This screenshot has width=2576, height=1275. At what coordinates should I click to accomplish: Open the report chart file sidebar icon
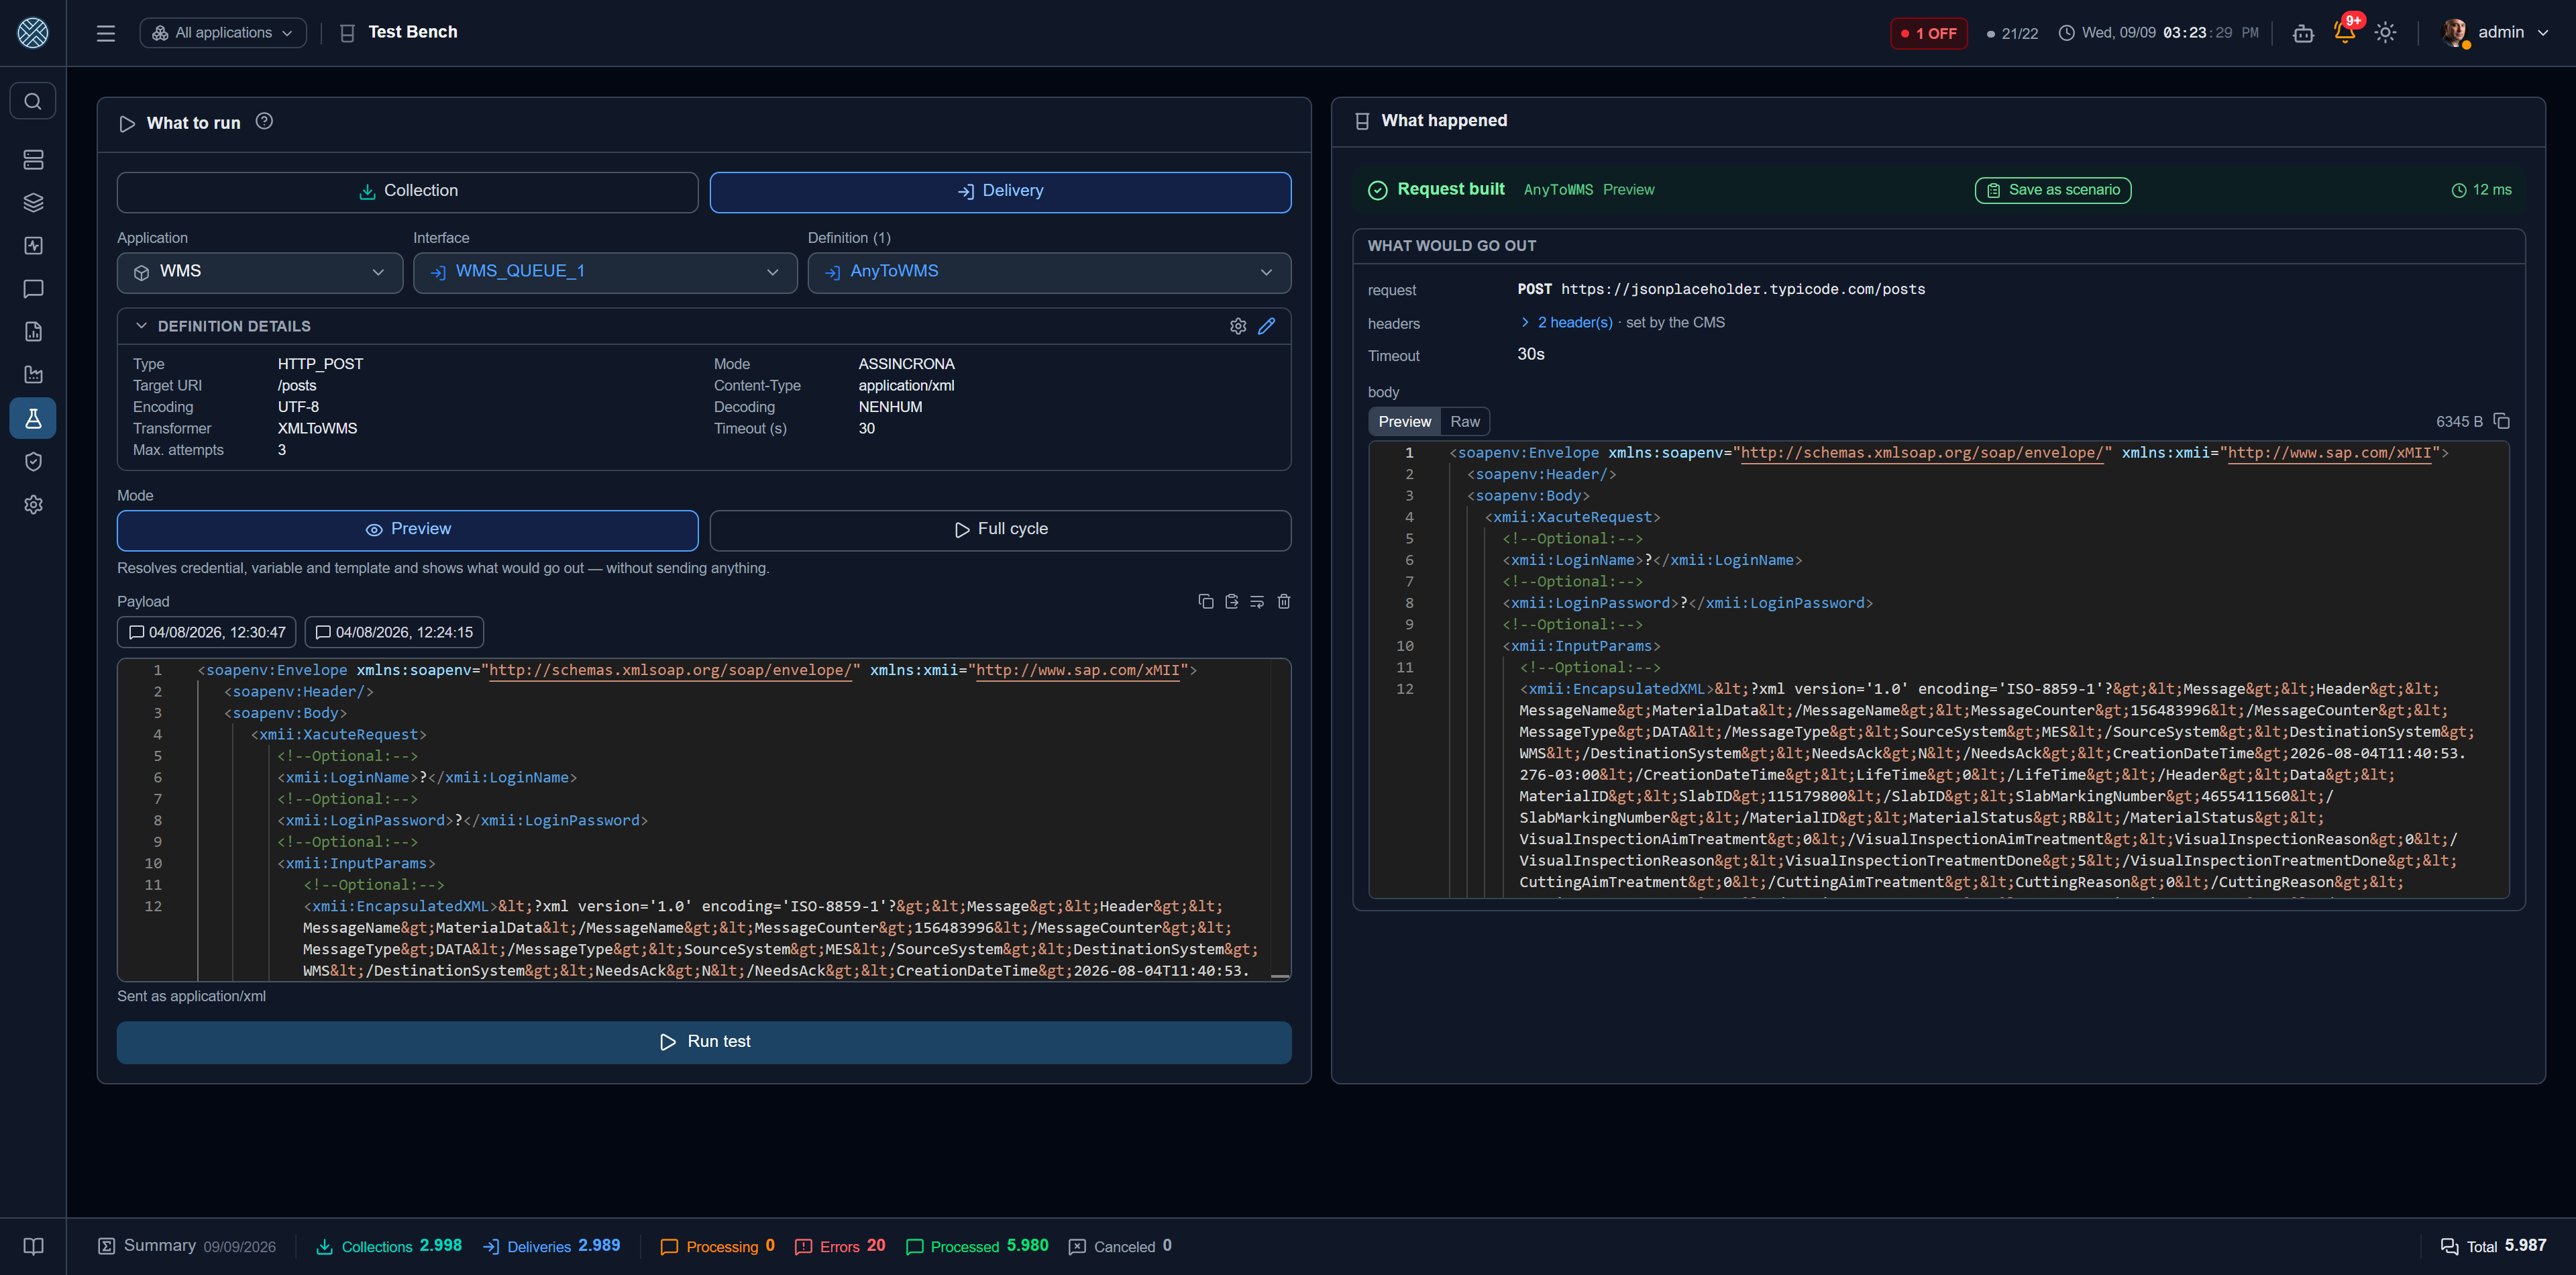tap(33, 332)
